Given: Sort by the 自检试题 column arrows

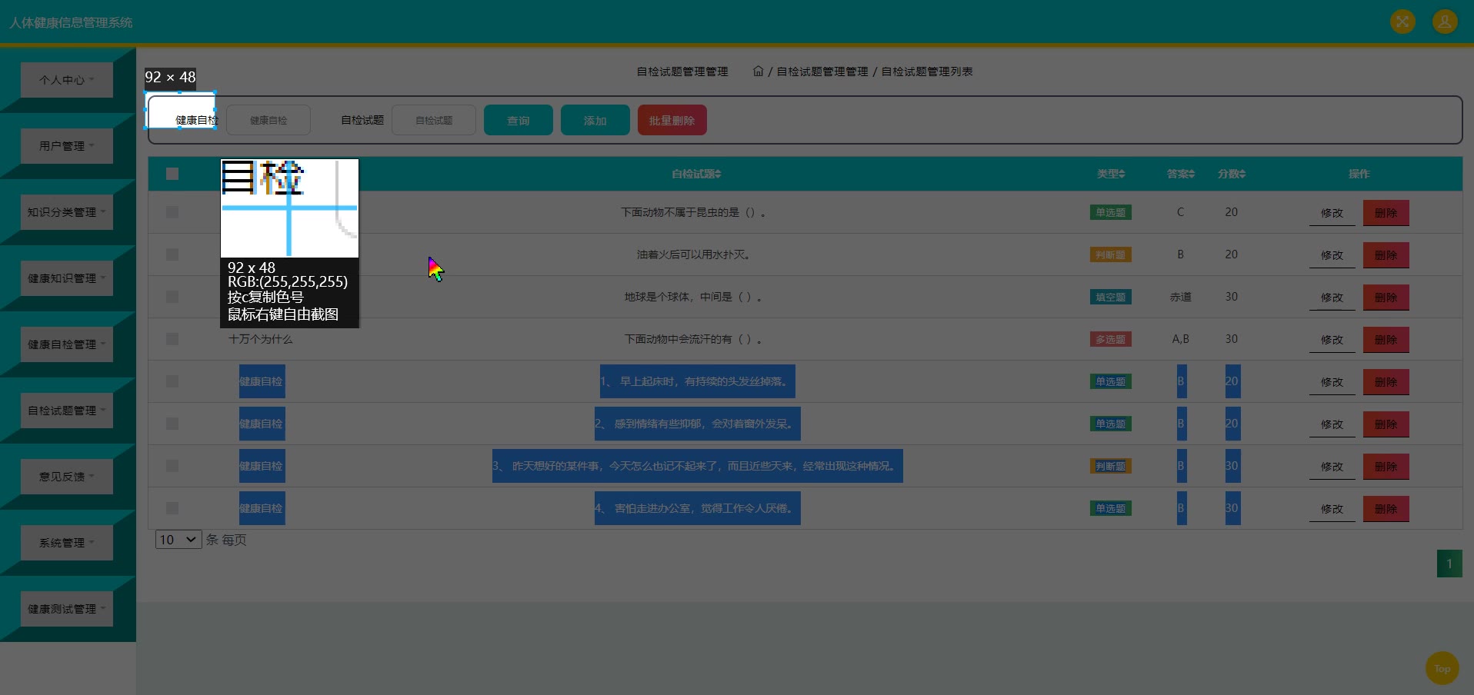Looking at the screenshot, I should click(718, 174).
